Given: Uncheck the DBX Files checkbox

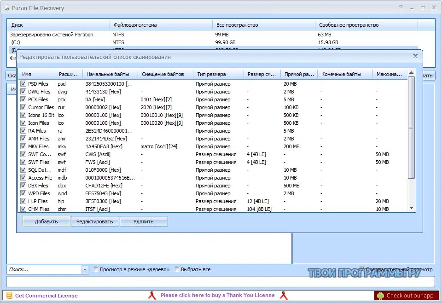Looking at the screenshot, I should 23,186.
